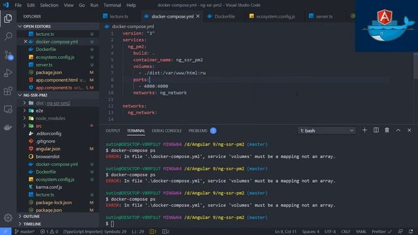
Task: Open package-lock.json in file tree
Action: pyautogui.click(x=58, y=202)
